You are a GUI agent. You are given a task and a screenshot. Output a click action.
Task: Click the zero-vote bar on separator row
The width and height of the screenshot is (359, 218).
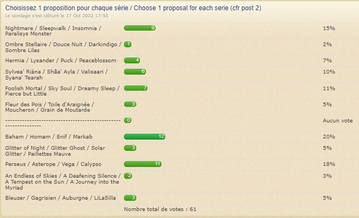click(128, 120)
